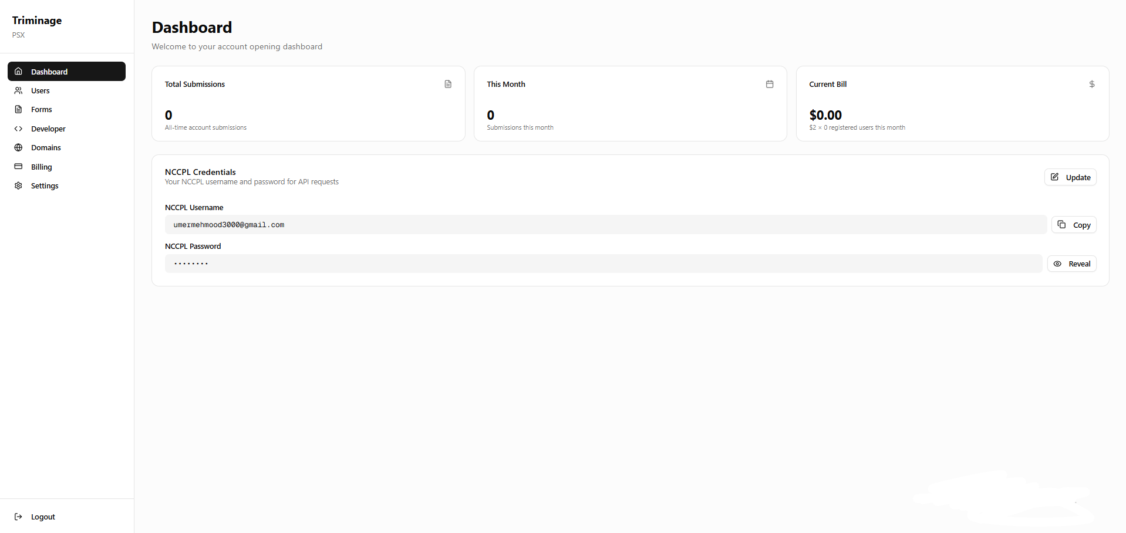
Task: Reveal the NCCPL Password
Action: (x=1071, y=264)
